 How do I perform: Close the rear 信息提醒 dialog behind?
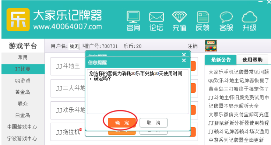point(184,54)
